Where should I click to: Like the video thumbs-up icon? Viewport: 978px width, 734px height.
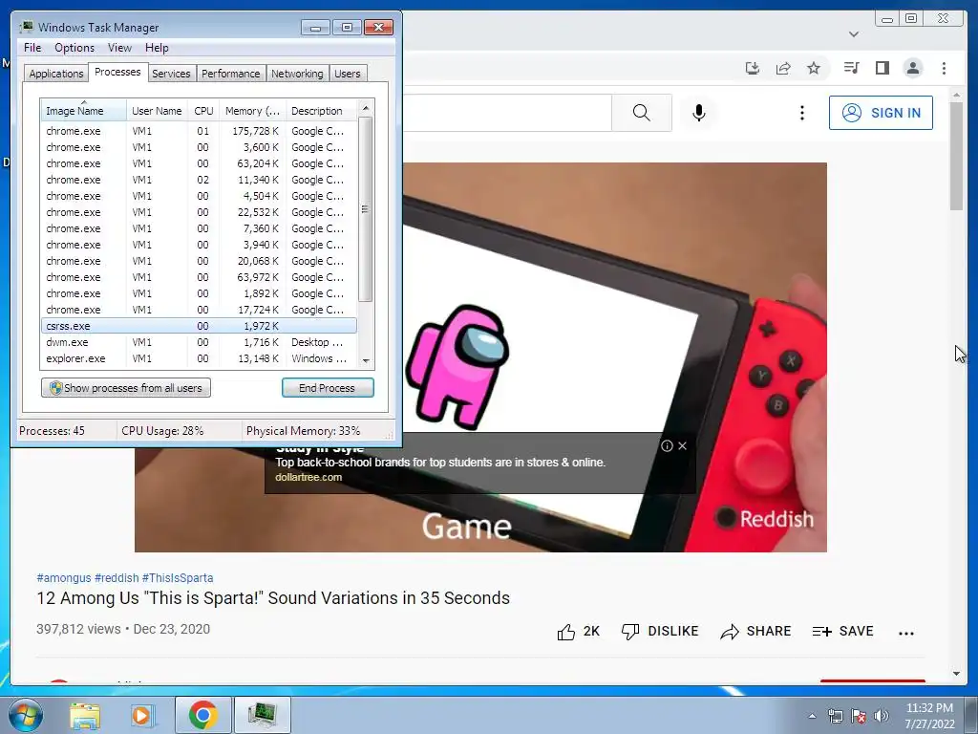coord(566,632)
